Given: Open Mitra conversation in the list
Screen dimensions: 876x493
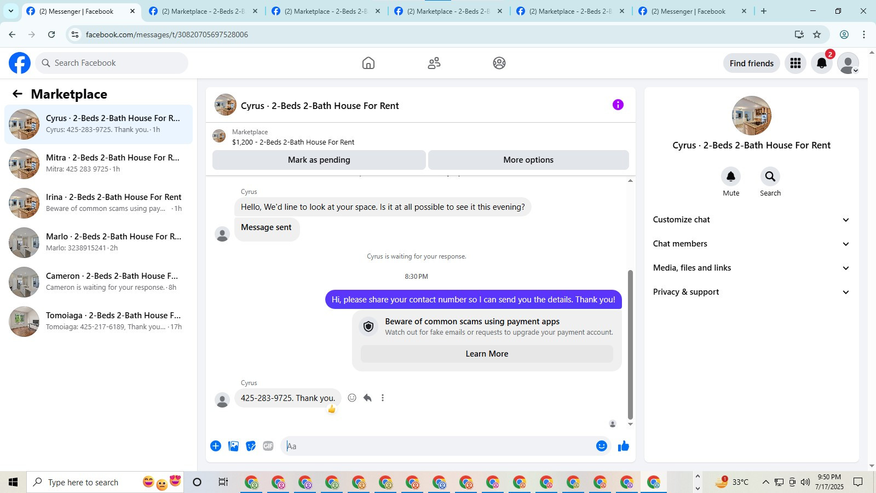Looking at the screenshot, I should tap(99, 164).
